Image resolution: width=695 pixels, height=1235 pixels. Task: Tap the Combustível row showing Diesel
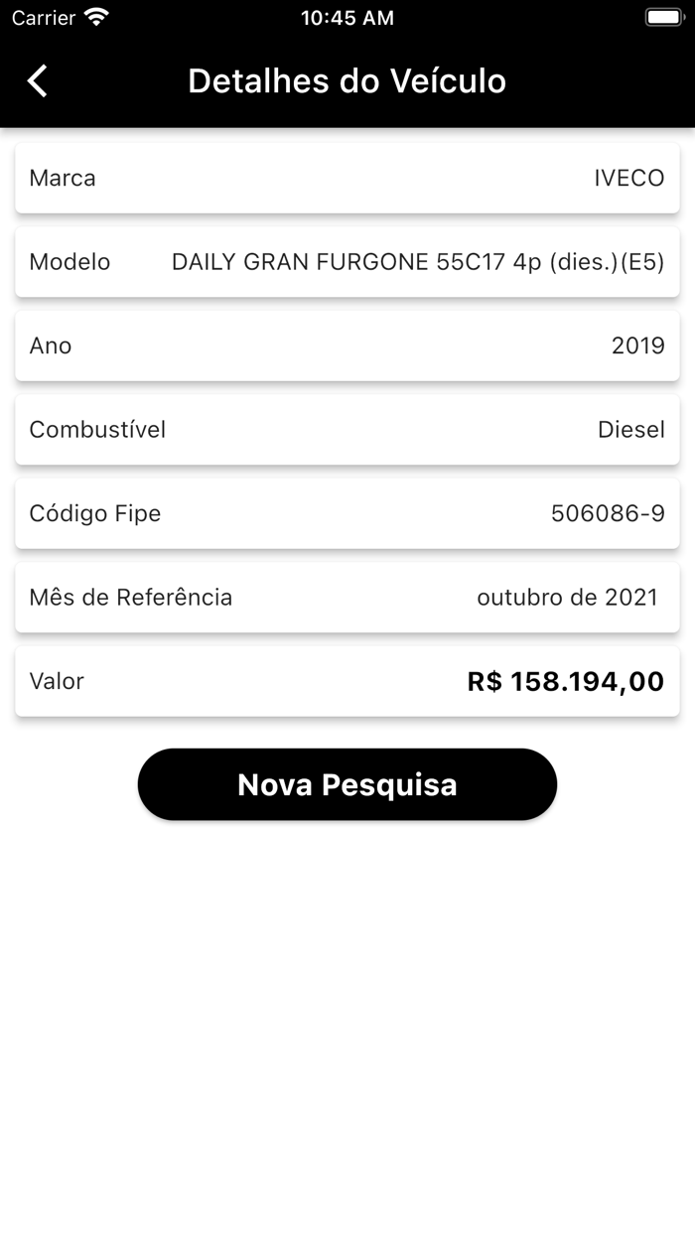347,429
